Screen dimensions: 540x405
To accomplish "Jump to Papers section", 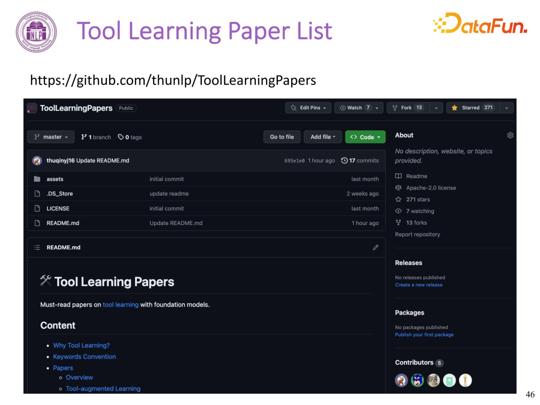I will click(63, 368).
